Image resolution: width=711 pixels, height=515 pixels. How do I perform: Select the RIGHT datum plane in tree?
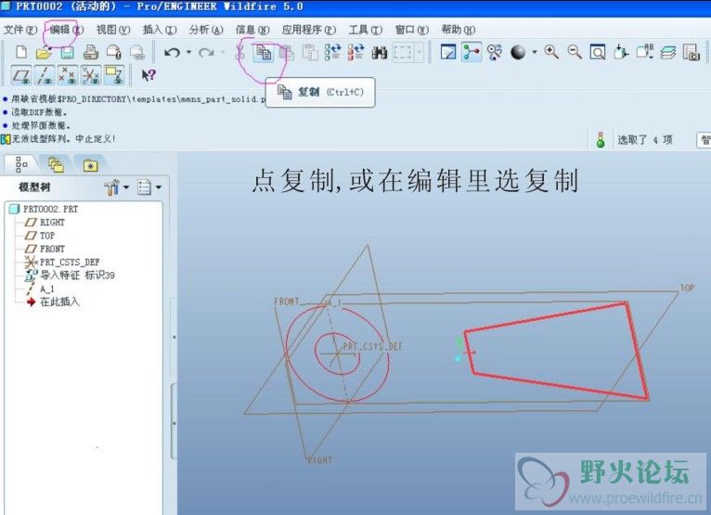pyautogui.click(x=45, y=222)
